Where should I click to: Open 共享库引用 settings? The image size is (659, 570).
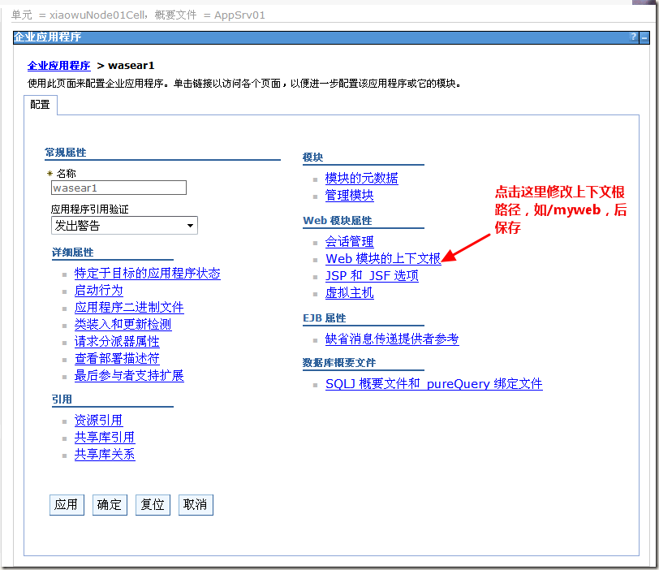(104, 437)
